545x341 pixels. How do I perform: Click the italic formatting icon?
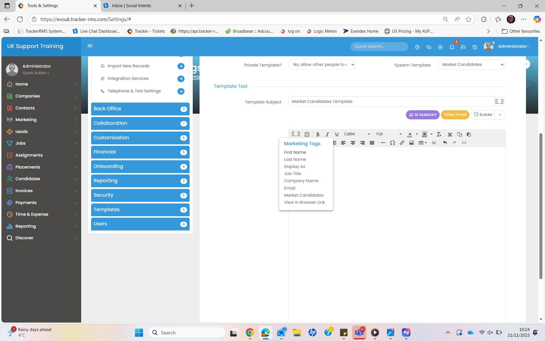327,134
